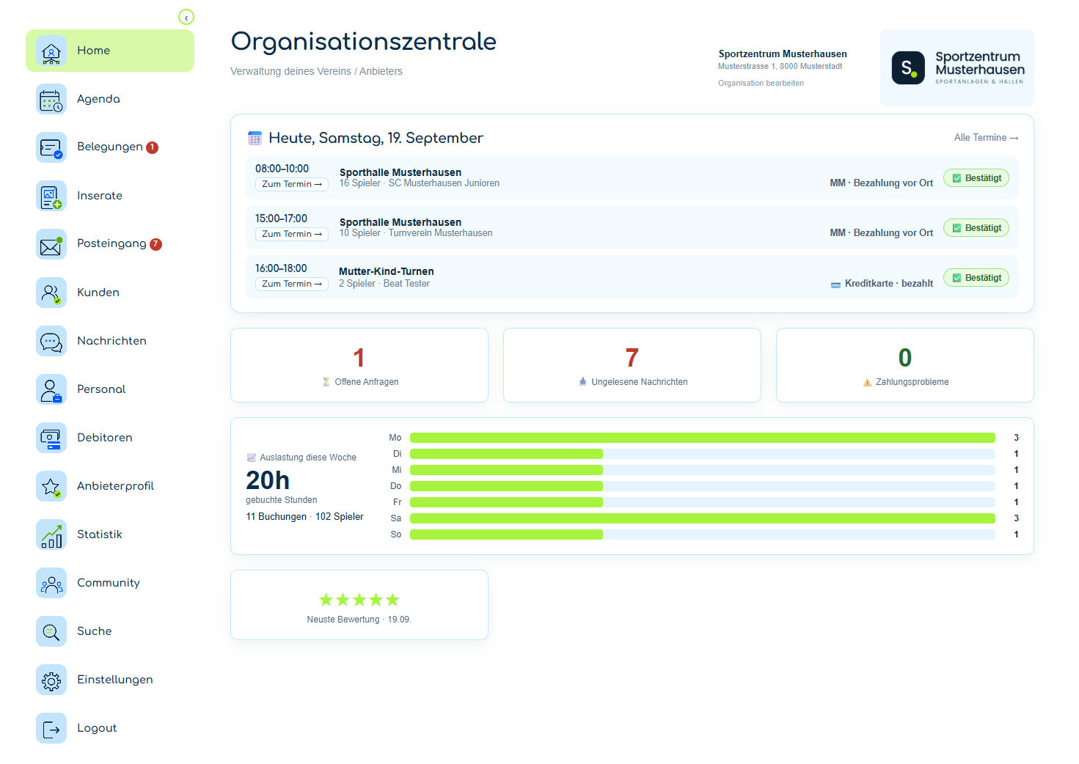The height and width of the screenshot is (764, 1079).
Task: Click the Belegungen sidebar icon
Action: click(51, 147)
